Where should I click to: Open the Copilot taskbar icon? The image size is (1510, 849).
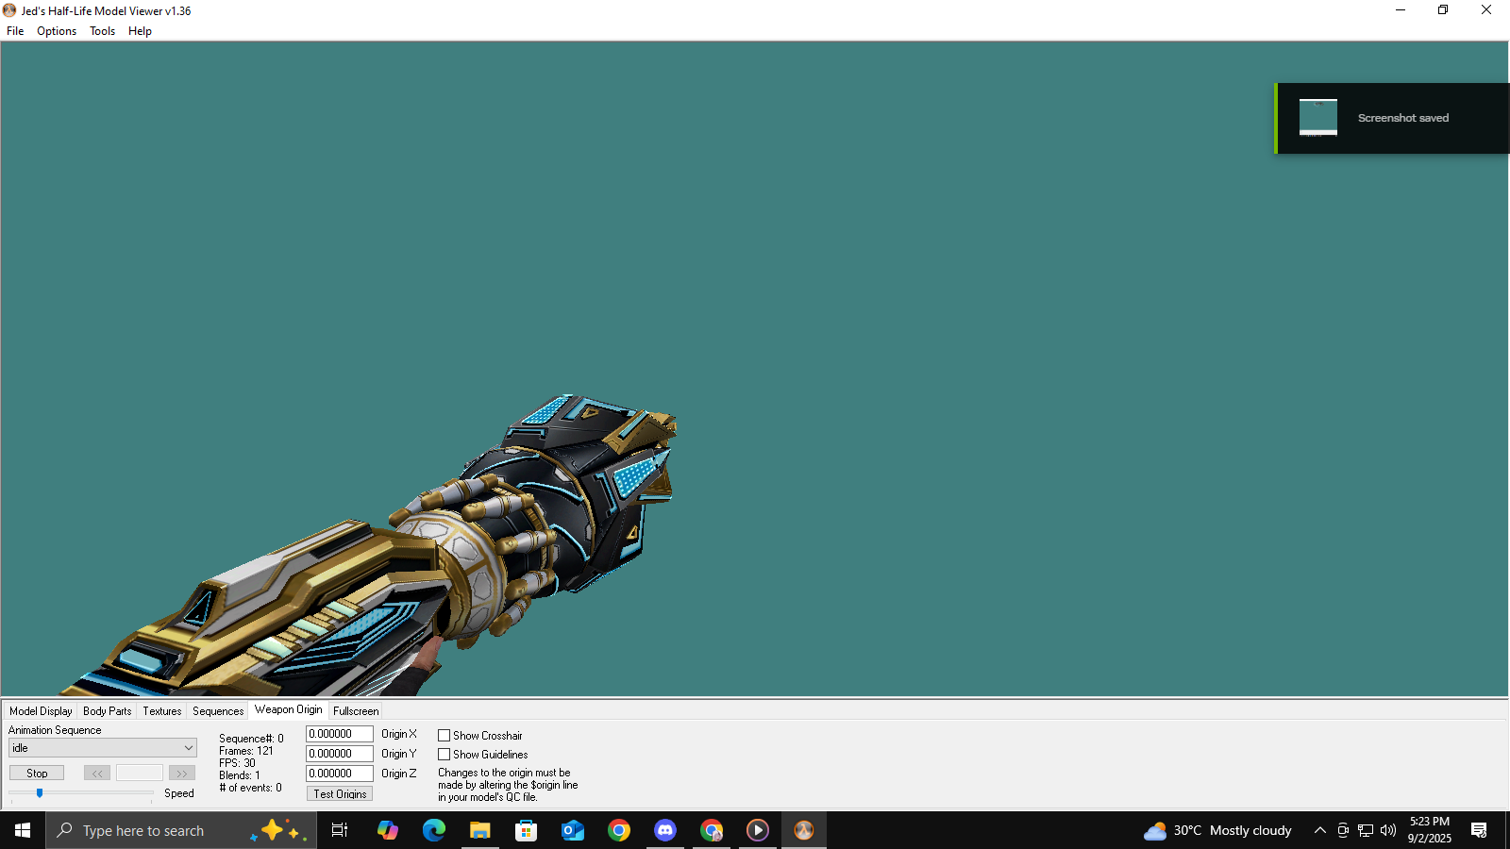[x=388, y=830]
